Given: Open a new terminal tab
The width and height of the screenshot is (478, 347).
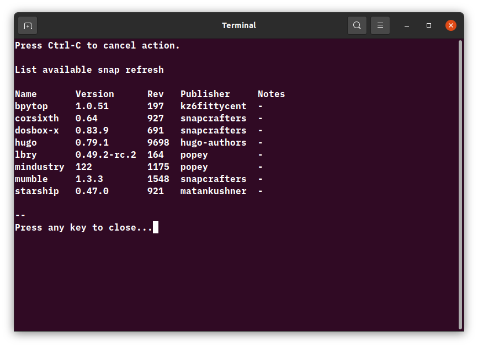Looking at the screenshot, I should point(28,25).
